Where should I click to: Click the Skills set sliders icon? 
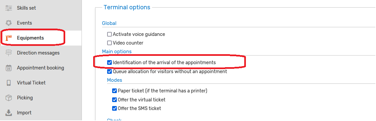(9, 8)
